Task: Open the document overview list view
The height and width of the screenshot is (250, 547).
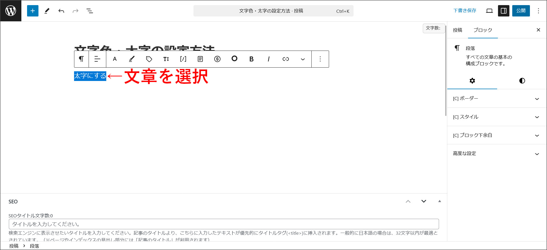Action: tap(90, 11)
